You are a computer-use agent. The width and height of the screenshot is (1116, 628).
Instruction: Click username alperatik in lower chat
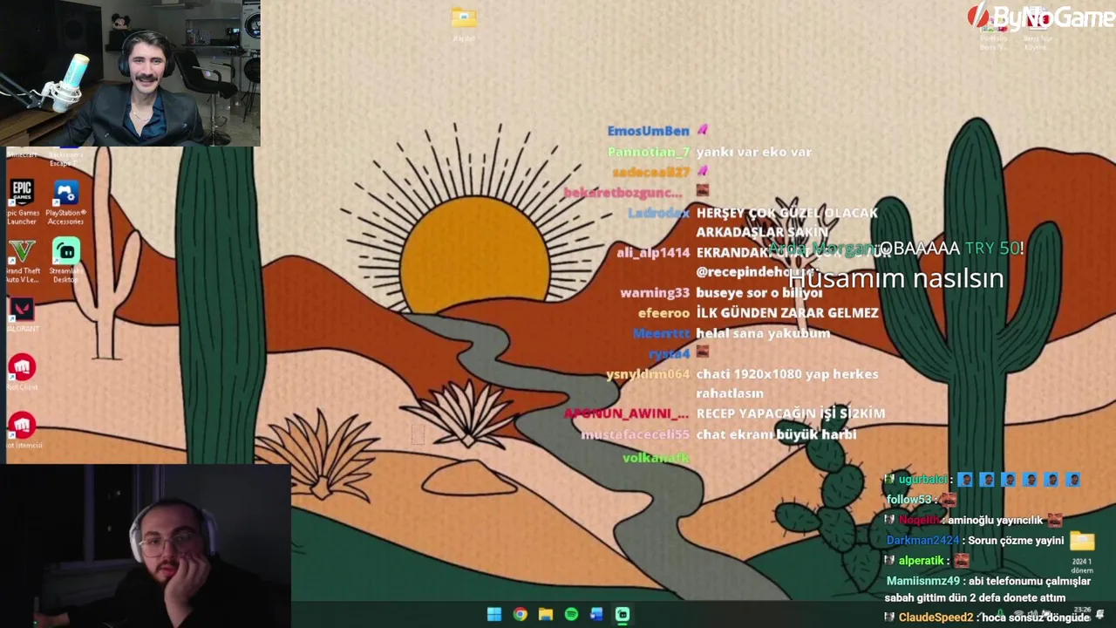pyautogui.click(x=921, y=561)
